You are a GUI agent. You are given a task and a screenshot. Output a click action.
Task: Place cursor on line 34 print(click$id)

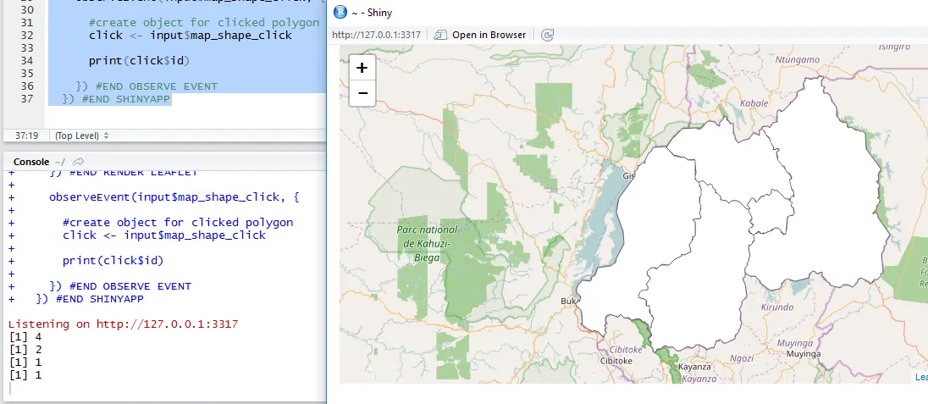(139, 60)
